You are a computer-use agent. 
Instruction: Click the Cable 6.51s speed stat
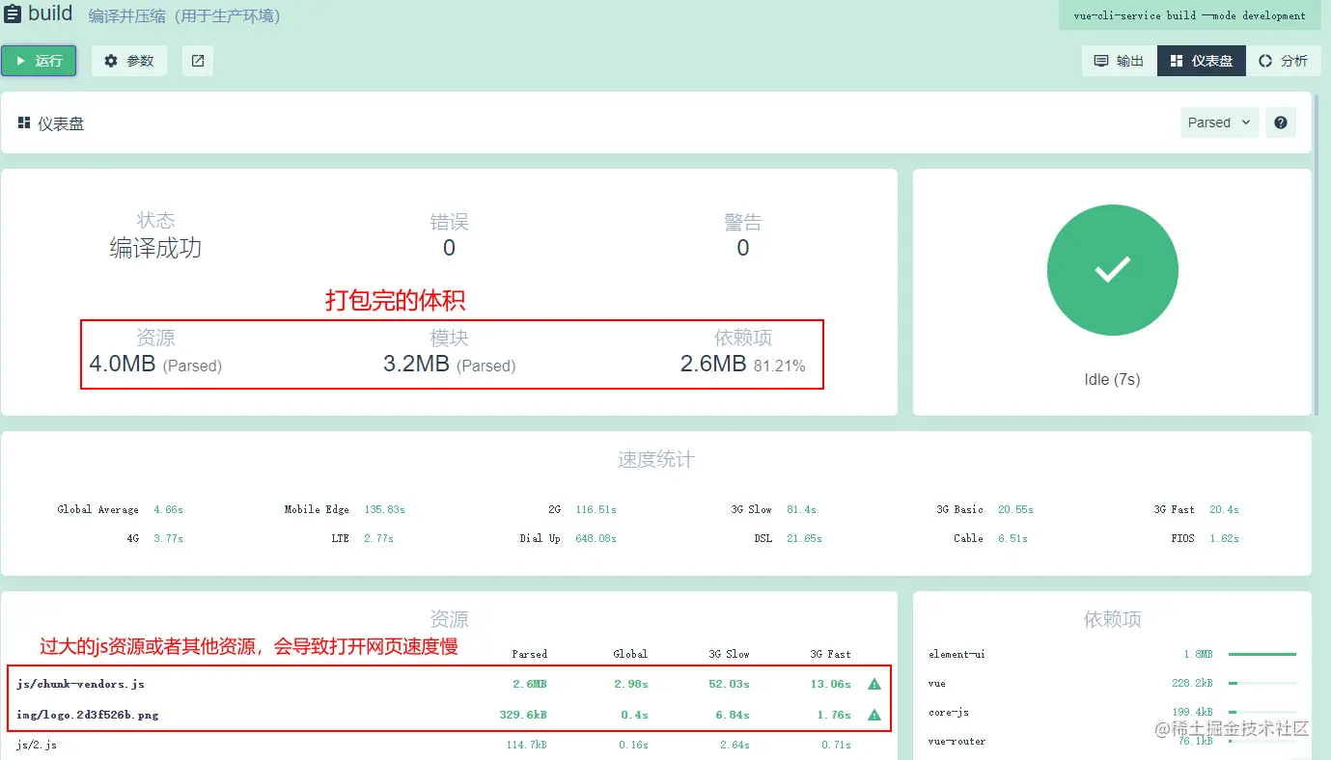click(990, 538)
